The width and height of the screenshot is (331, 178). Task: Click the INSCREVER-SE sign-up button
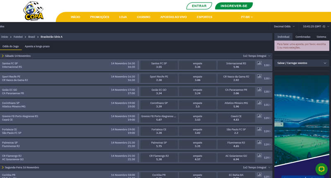tap(234, 6)
